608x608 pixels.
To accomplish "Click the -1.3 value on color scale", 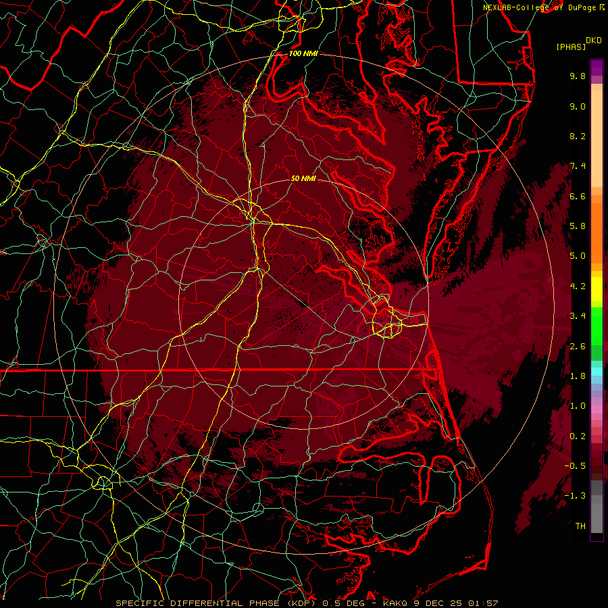I will [575, 496].
